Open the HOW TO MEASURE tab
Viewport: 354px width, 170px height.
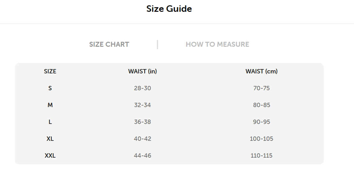tap(217, 44)
